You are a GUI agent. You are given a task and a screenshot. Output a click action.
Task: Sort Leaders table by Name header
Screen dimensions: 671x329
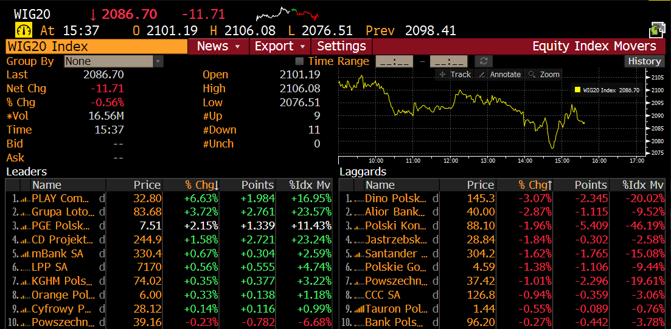pos(68,185)
